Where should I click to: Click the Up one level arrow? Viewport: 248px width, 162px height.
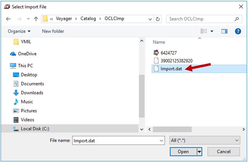pos(36,19)
